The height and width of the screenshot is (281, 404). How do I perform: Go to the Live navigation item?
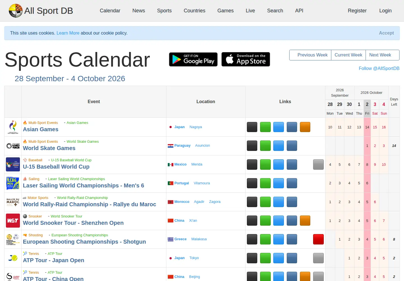[250, 11]
